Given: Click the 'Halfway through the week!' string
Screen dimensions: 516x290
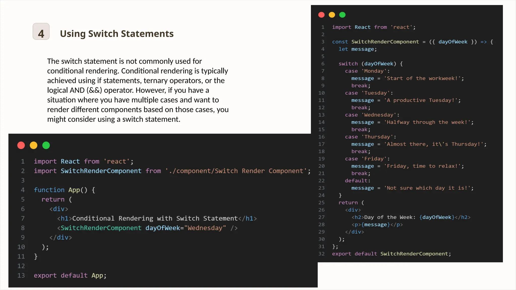Looking at the screenshot, I should point(427,122).
